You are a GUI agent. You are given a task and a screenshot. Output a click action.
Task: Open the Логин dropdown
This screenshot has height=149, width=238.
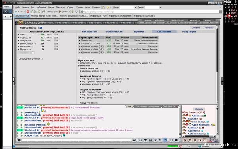tap(135, 7)
